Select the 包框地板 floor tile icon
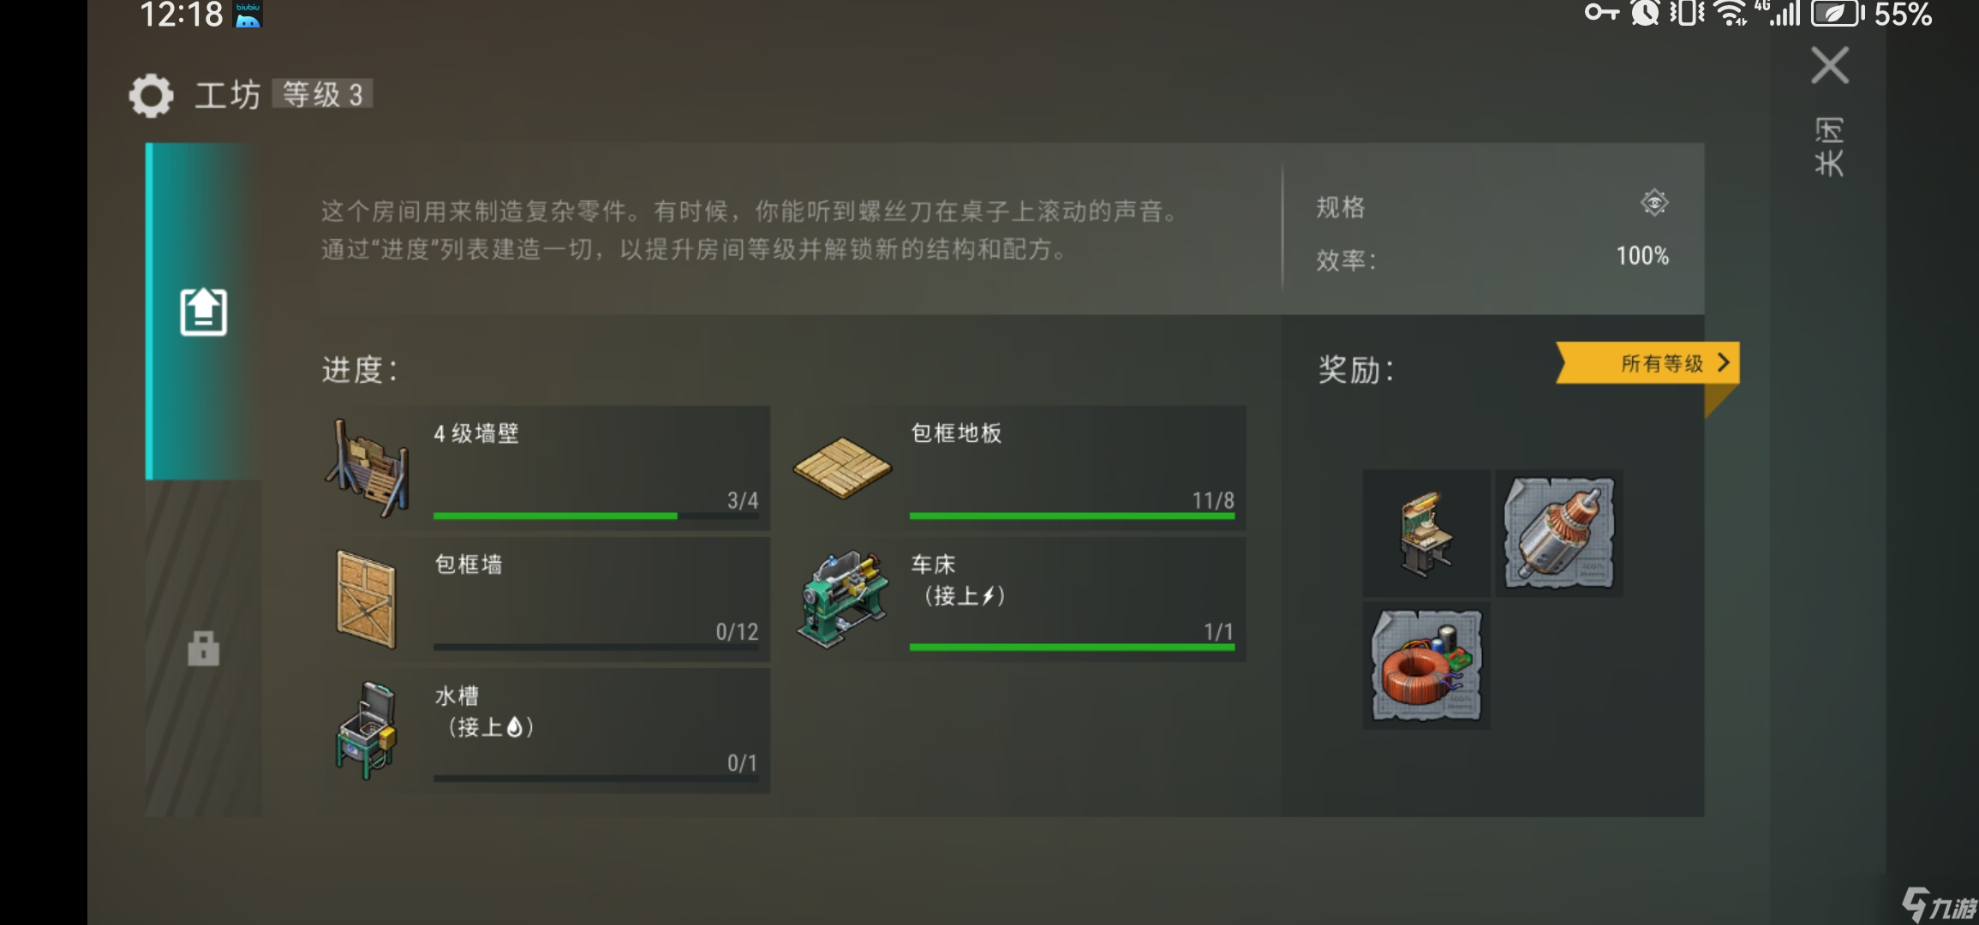 [x=843, y=468]
